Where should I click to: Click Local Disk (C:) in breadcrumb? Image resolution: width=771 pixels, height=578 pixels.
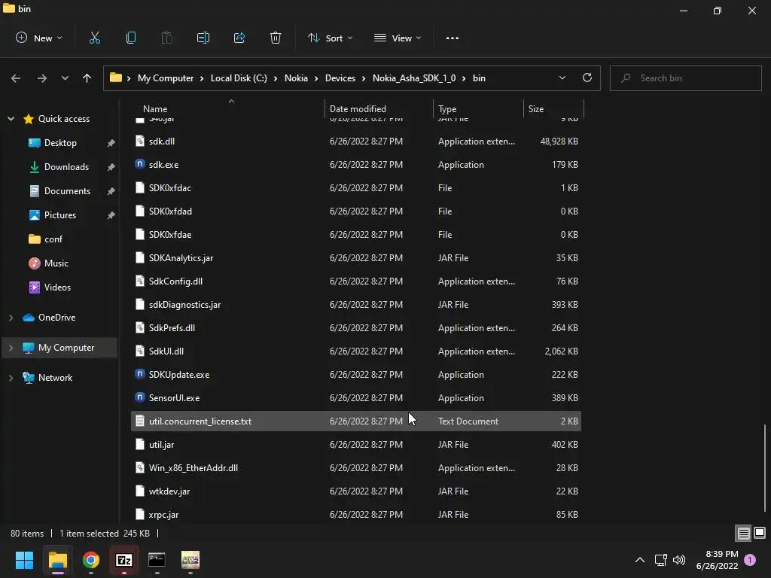[239, 78]
